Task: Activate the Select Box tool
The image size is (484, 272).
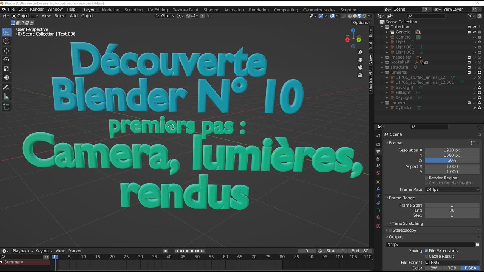Action: point(6,32)
